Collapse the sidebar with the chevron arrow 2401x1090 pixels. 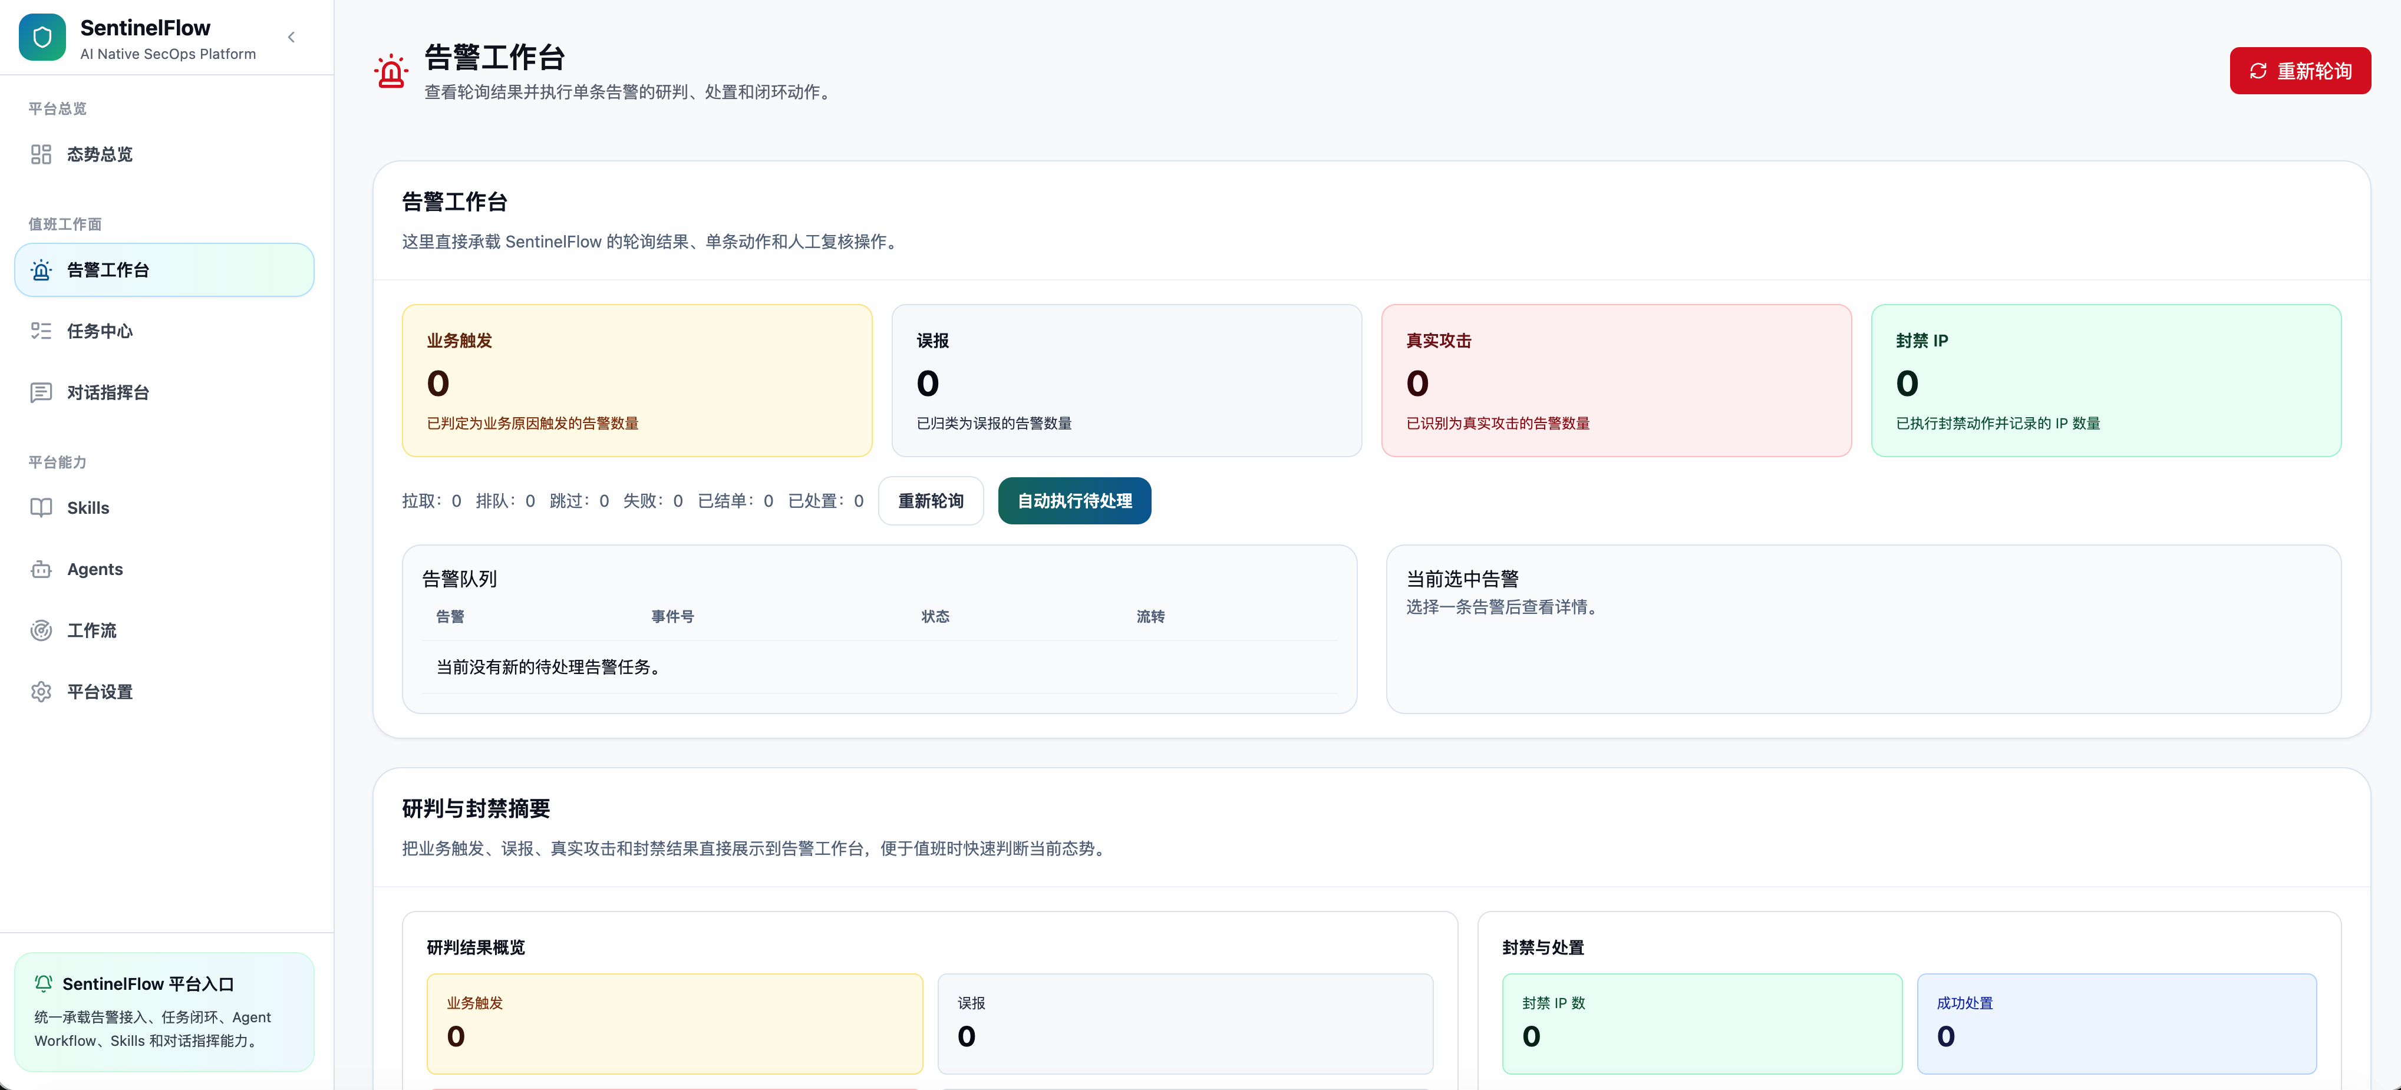tap(292, 37)
